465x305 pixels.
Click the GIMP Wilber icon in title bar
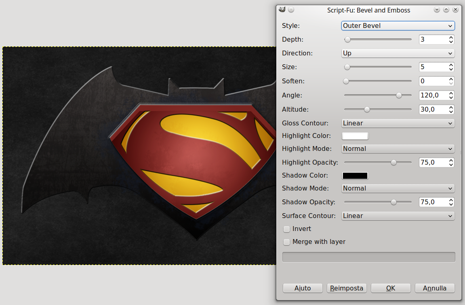282,10
